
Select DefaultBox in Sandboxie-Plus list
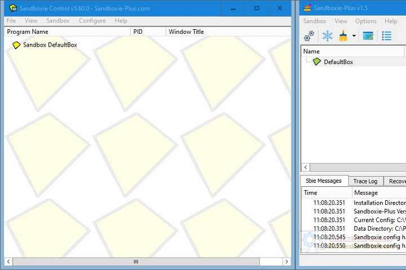click(x=338, y=62)
